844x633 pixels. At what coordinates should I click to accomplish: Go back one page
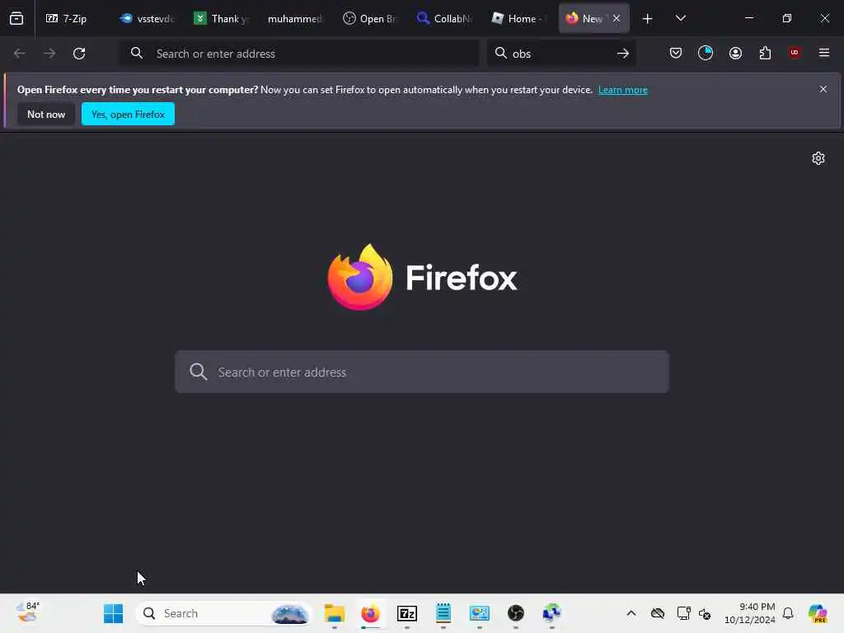(x=20, y=54)
